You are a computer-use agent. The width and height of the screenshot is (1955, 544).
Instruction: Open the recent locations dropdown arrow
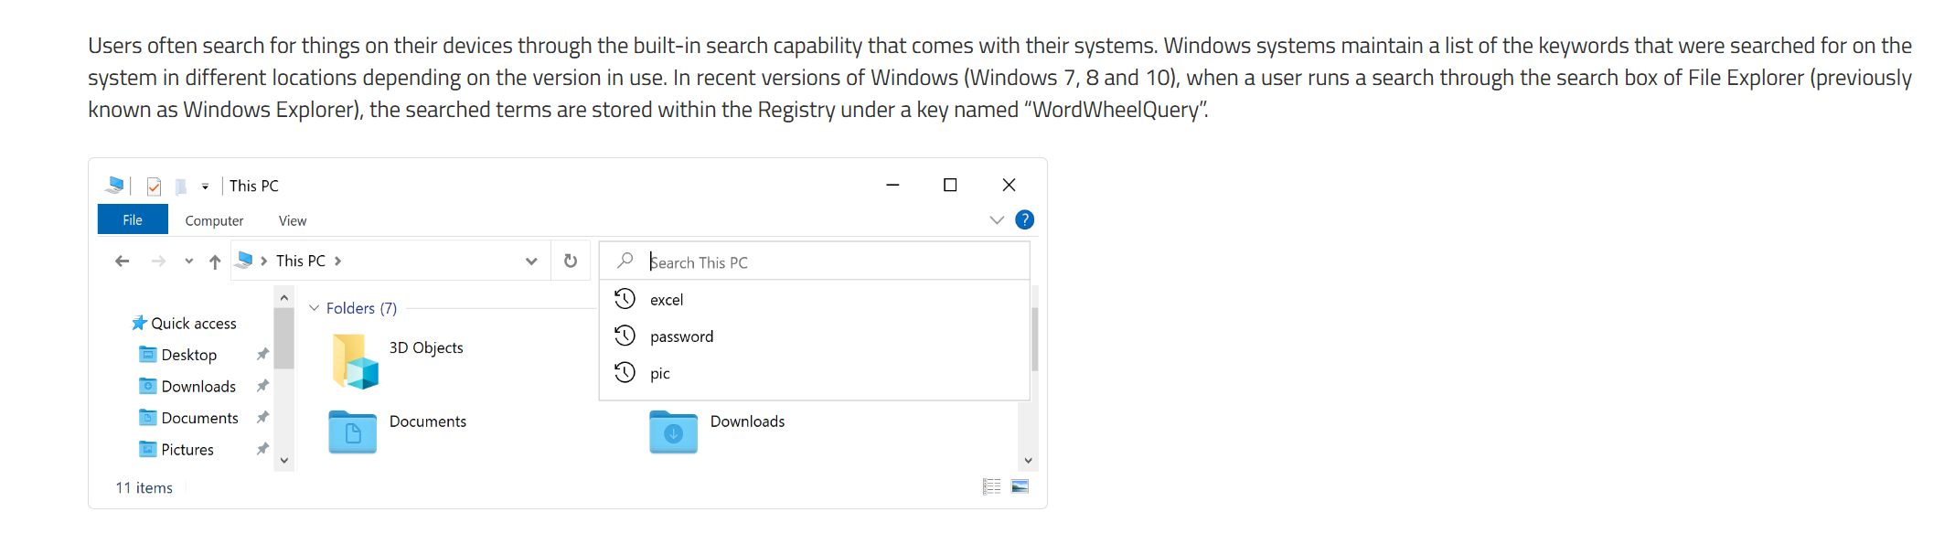click(x=188, y=261)
